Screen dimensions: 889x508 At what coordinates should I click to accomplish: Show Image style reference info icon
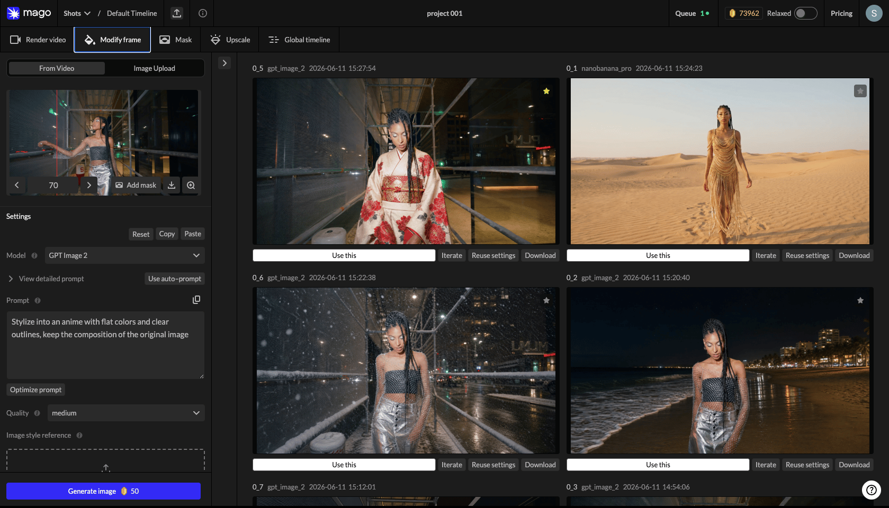79,435
